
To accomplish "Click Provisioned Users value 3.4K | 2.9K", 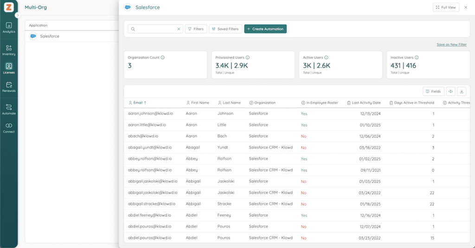I will pyautogui.click(x=231, y=66).
